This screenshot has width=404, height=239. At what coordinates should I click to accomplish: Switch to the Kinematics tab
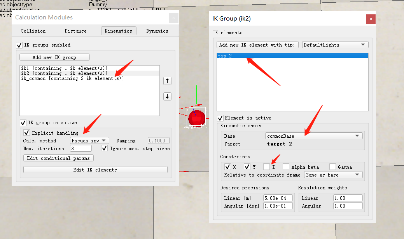(119, 31)
